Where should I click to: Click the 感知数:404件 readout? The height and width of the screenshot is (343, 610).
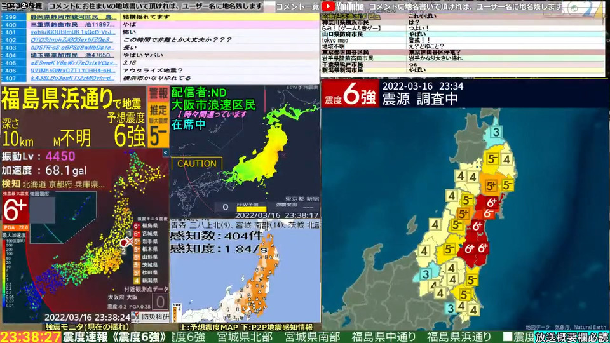216,236
